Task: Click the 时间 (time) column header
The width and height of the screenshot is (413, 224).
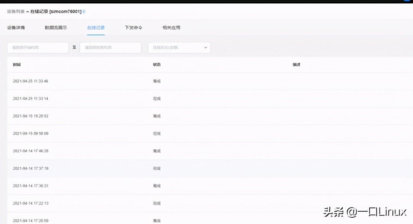Action: pos(17,64)
